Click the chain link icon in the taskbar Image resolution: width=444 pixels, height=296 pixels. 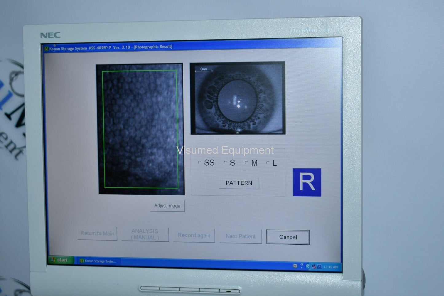pyautogui.click(x=301, y=265)
